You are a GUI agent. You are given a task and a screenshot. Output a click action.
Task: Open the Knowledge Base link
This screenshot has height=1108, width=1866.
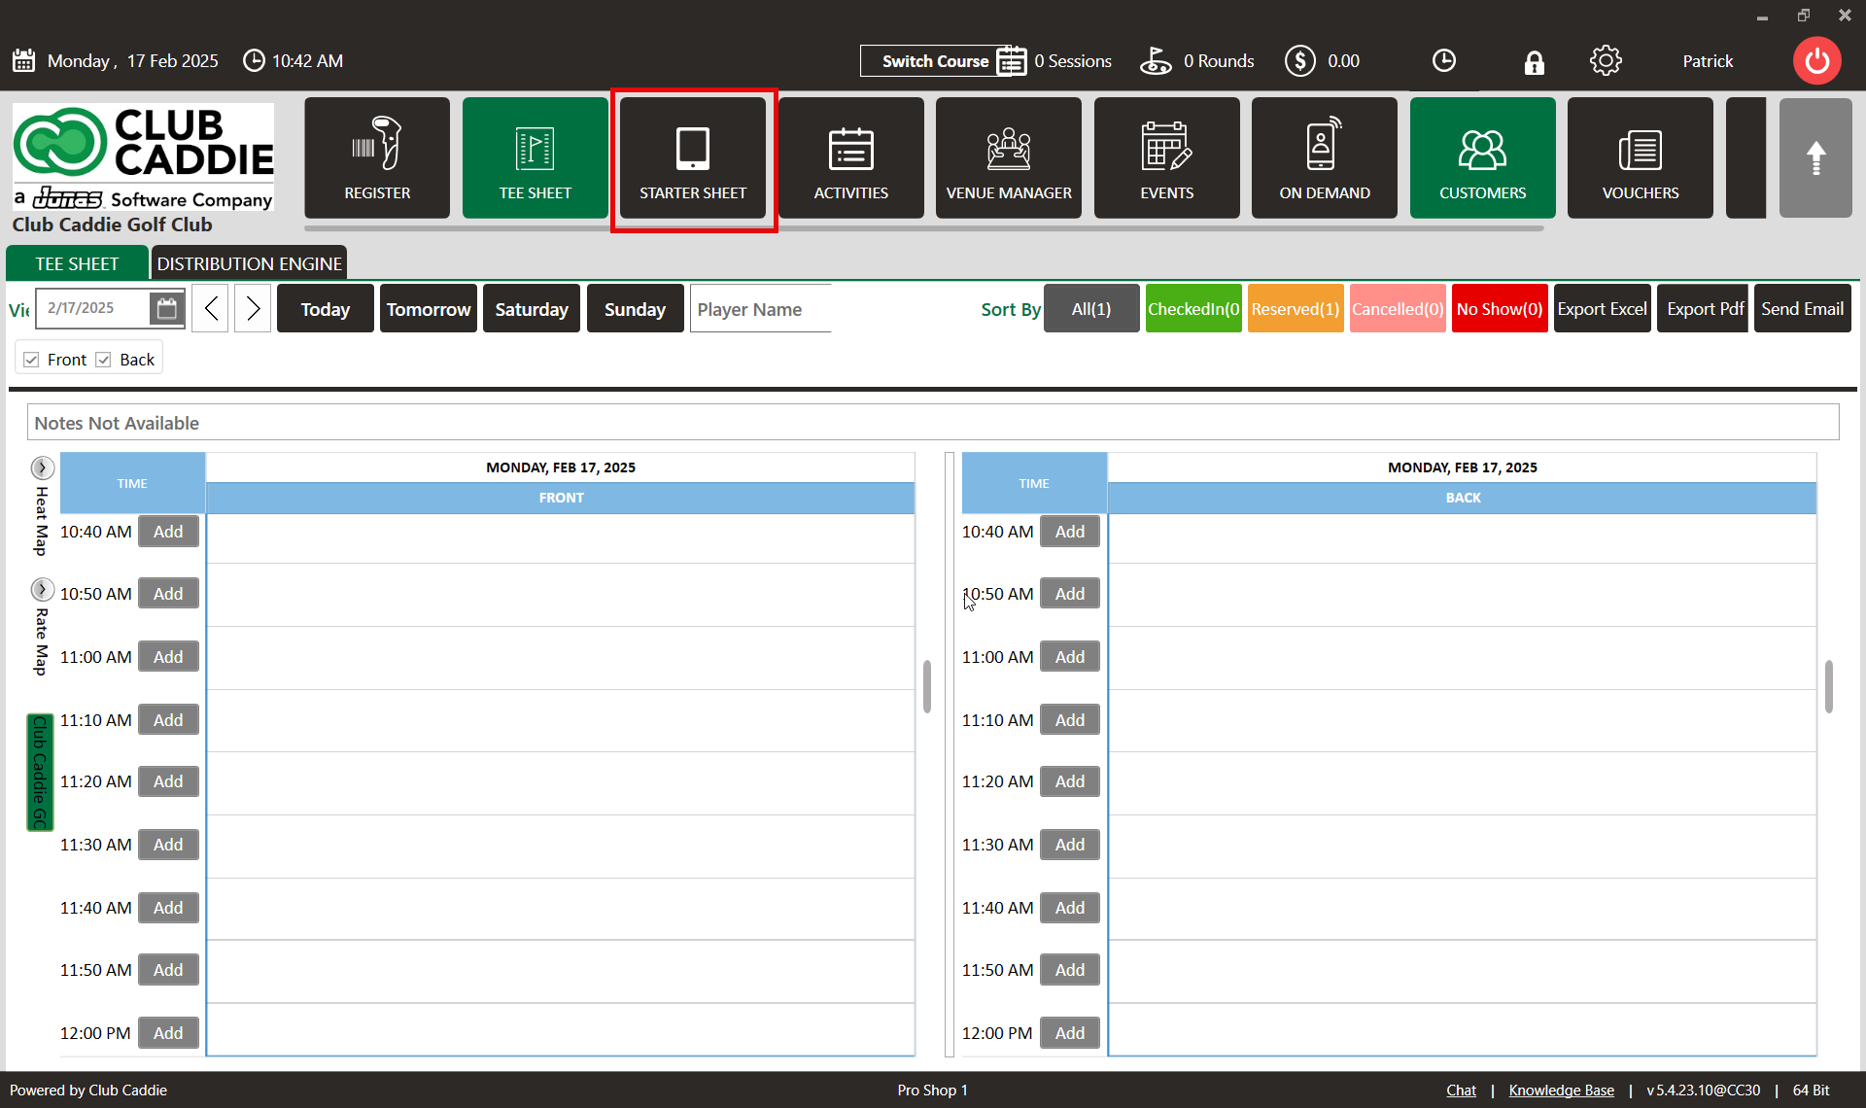pos(1561,1091)
